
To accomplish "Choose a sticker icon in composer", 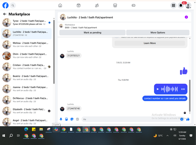I will point(72,119).
